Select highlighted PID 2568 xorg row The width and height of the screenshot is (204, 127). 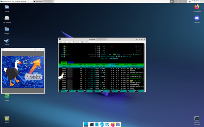pyautogui.click(x=101, y=66)
